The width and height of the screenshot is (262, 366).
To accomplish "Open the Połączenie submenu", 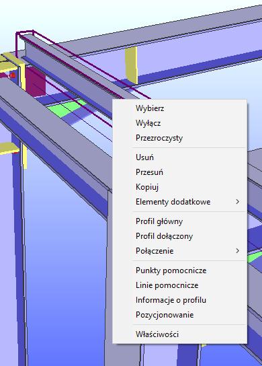I will (179, 251).
